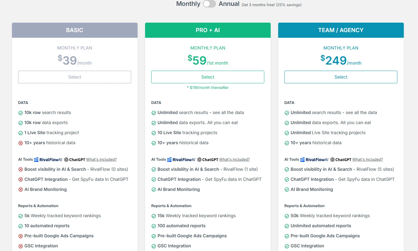Image resolution: width=418 pixels, height=251 pixels.
Task: Select the BASIC plan button
Action: tap(75, 77)
